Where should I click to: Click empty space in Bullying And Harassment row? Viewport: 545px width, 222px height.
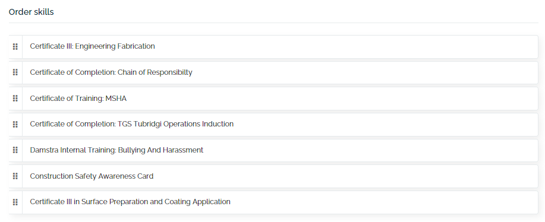[x=368, y=150]
